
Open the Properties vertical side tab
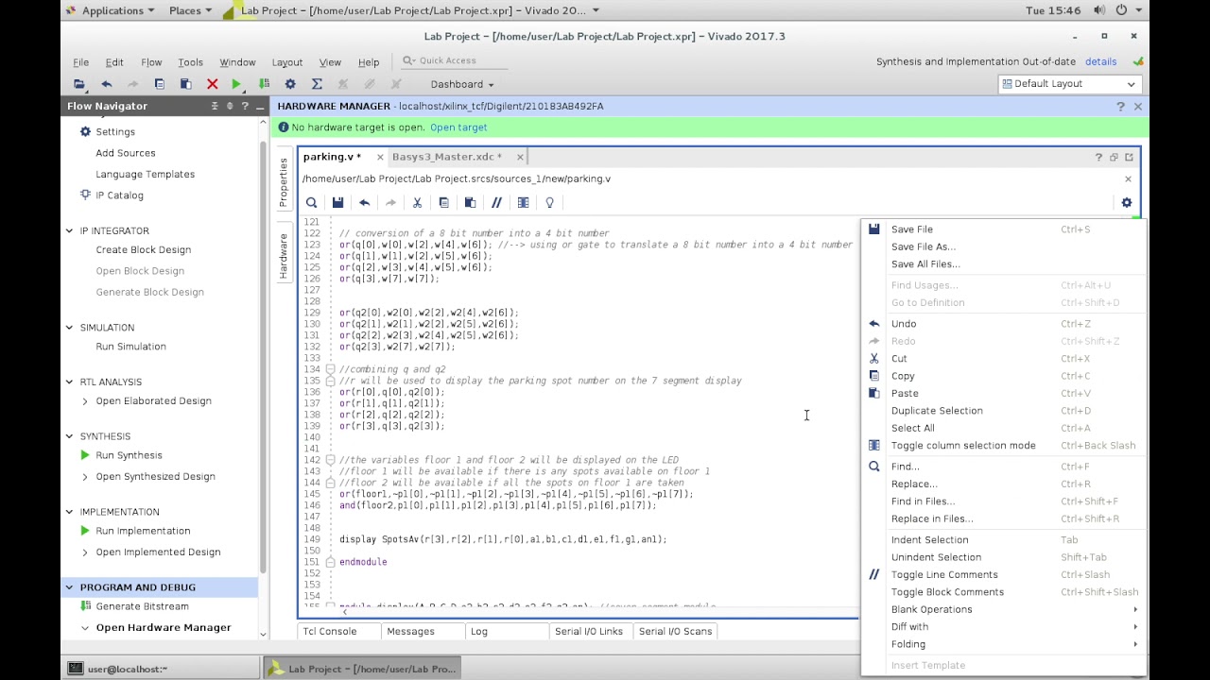[283, 182]
